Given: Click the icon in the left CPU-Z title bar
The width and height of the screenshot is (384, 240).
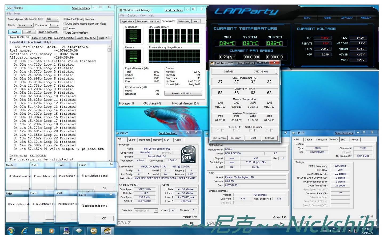Looking at the screenshot, I should [x=118, y=133].
